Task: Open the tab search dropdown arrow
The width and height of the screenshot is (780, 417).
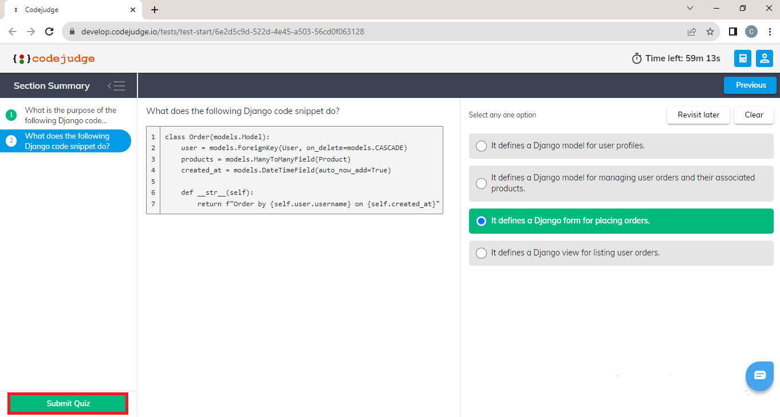Action: click(x=690, y=8)
